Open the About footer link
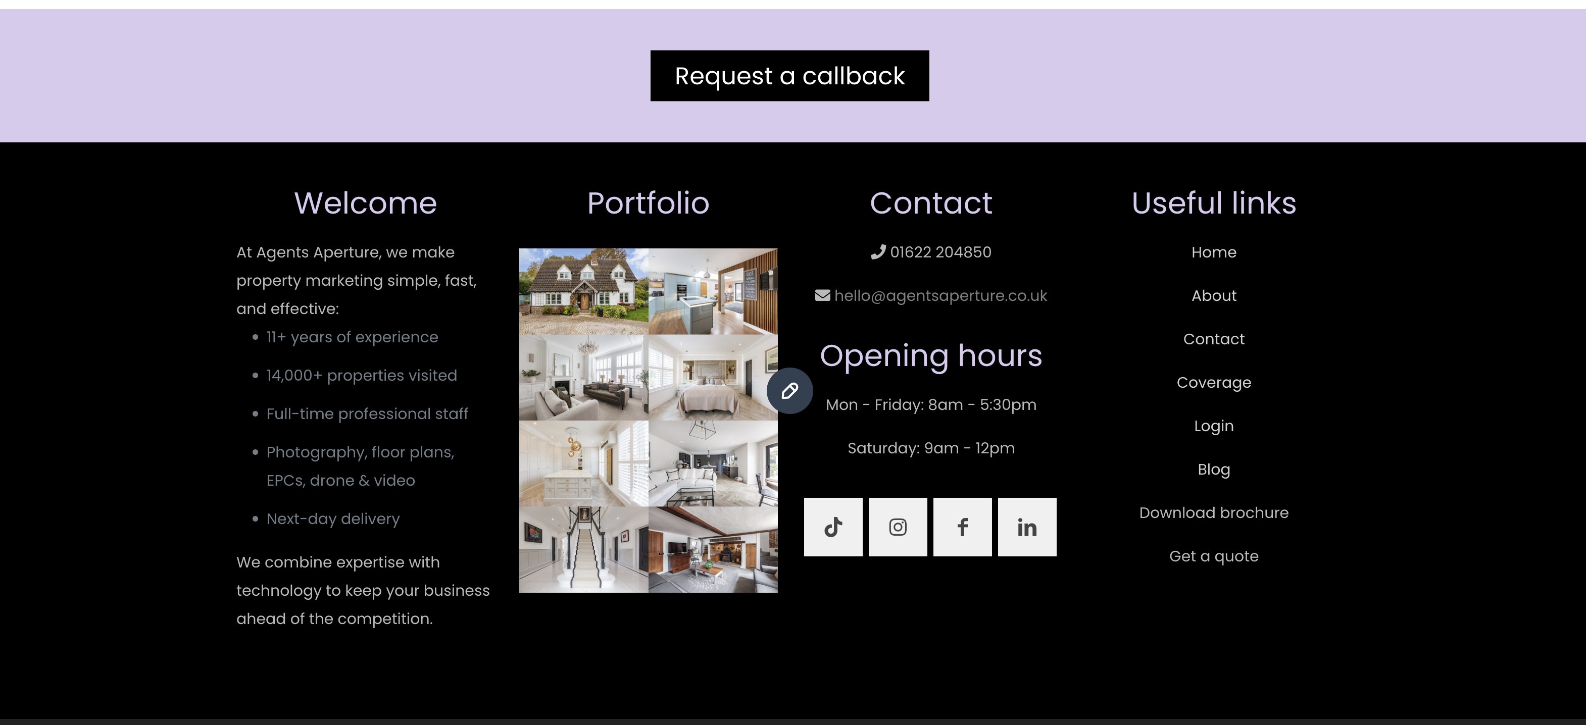The width and height of the screenshot is (1586, 725). click(1214, 295)
